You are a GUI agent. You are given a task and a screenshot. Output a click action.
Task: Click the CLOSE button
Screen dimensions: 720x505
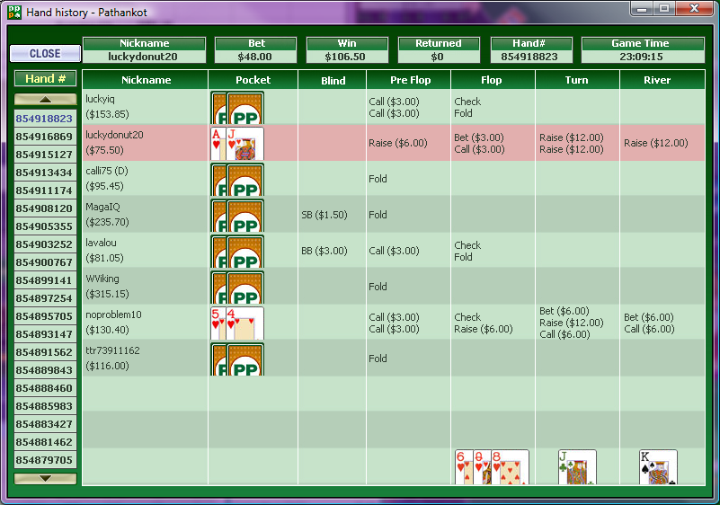(x=45, y=53)
